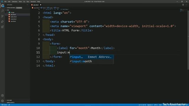Open the Edit menu
This screenshot has height=106, width=189.
tap(9, 1)
